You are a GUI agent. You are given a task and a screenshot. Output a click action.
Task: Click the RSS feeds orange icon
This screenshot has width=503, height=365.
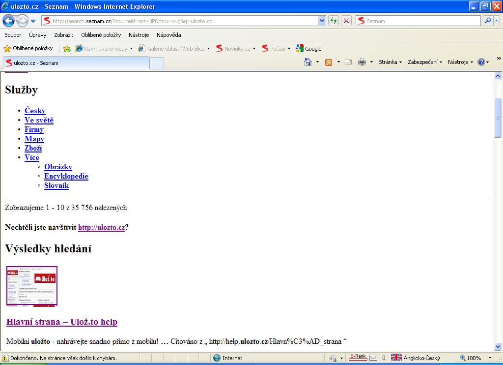[329, 62]
